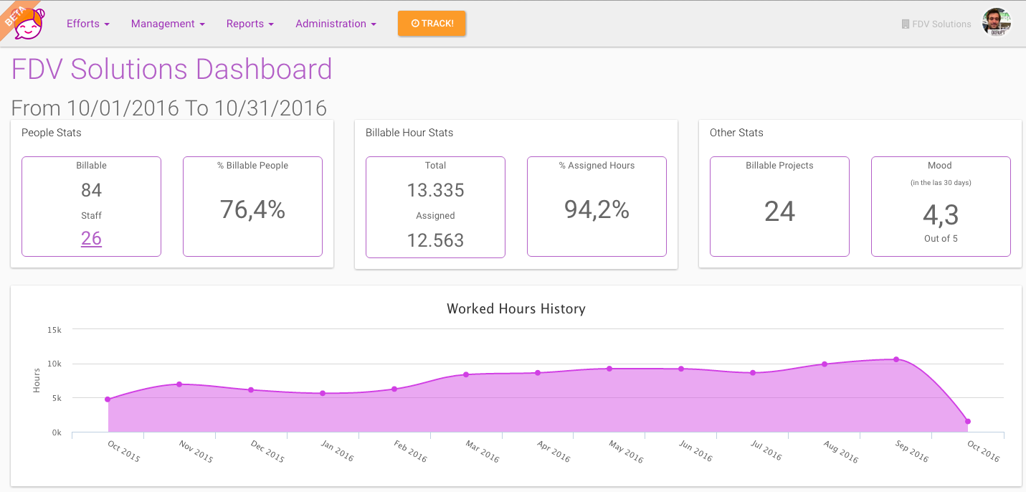Image resolution: width=1026 pixels, height=492 pixels.
Task: Click the 5k y-axis label
Action: [x=56, y=398]
